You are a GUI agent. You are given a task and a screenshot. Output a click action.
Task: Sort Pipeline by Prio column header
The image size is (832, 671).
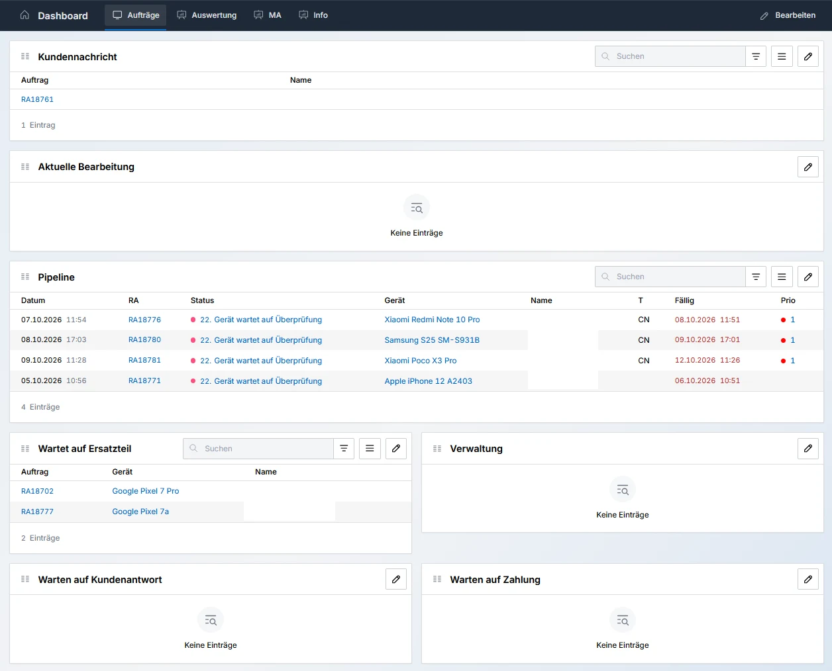coord(788,300)
